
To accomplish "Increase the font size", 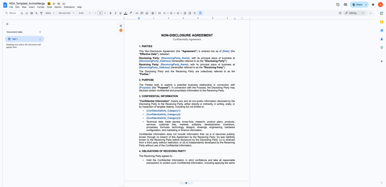I will click(x=105, y=13).
